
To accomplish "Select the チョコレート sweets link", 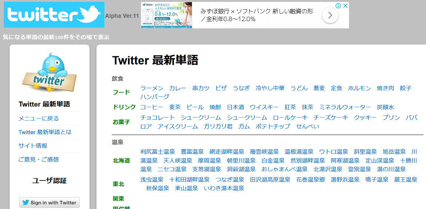I will tap(158, 117).
